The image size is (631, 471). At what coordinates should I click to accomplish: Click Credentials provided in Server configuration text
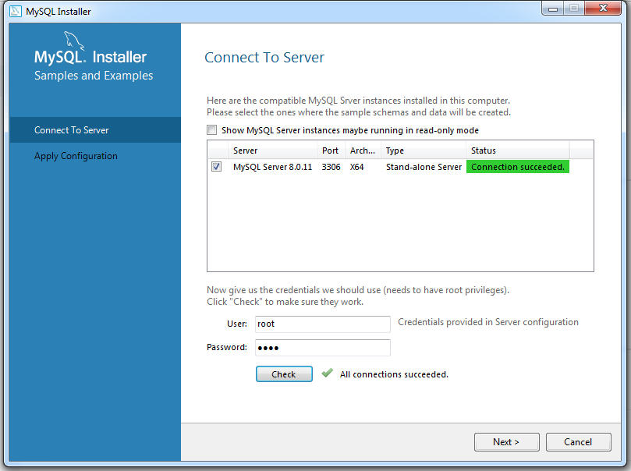tap(488, 322)
